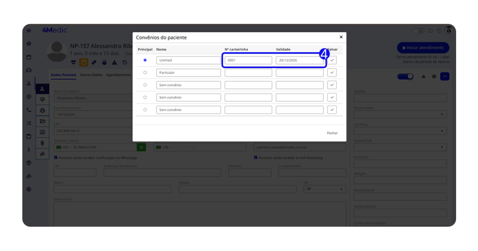The image size is (478, 251).
Task: Toggle the e-mail Marketing acceptance checkbox
Action: (x=256, y=158)
